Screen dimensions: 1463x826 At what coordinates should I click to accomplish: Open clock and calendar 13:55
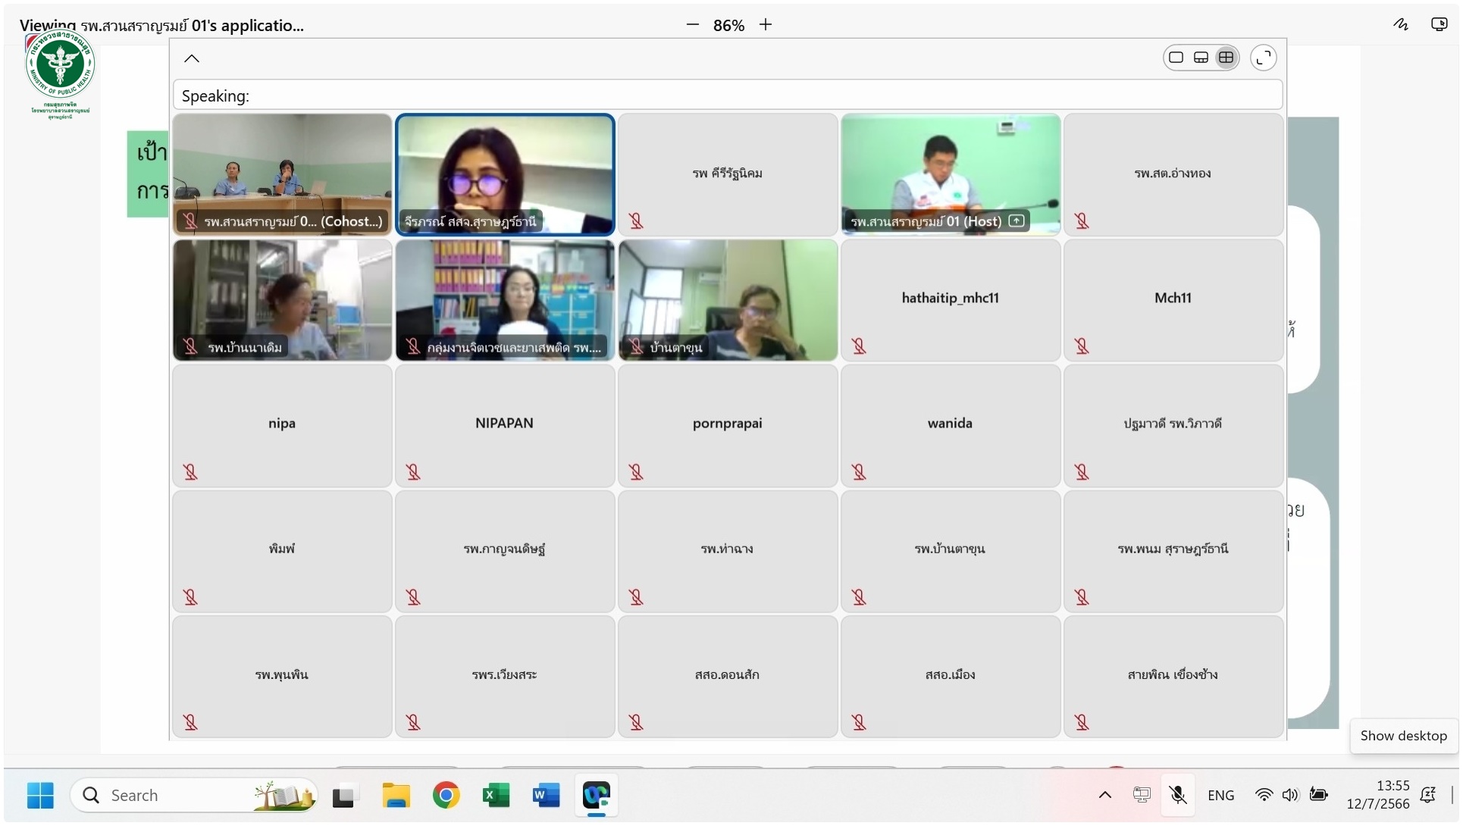1377,795
